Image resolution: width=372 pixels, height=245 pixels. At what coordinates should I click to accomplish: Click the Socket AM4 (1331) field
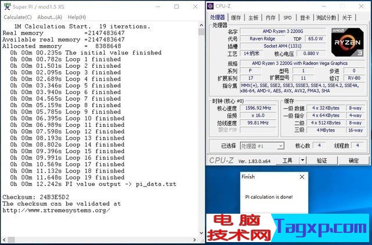click(283, 46)
